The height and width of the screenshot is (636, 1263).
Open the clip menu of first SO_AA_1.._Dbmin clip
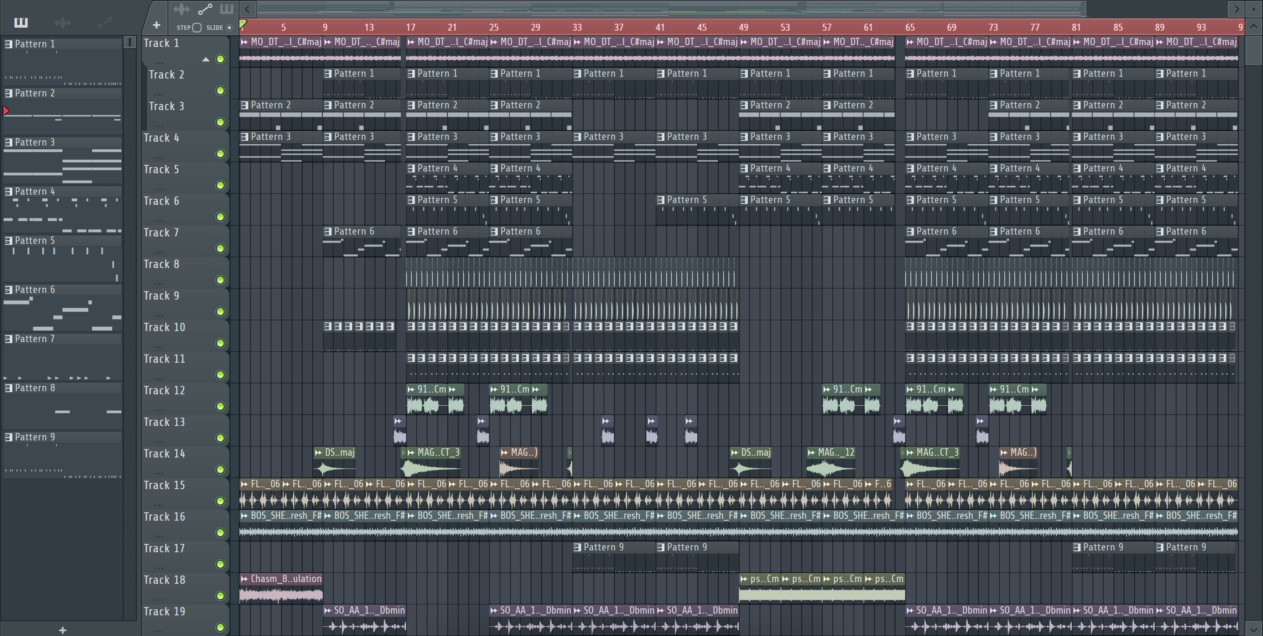[328, 611]
